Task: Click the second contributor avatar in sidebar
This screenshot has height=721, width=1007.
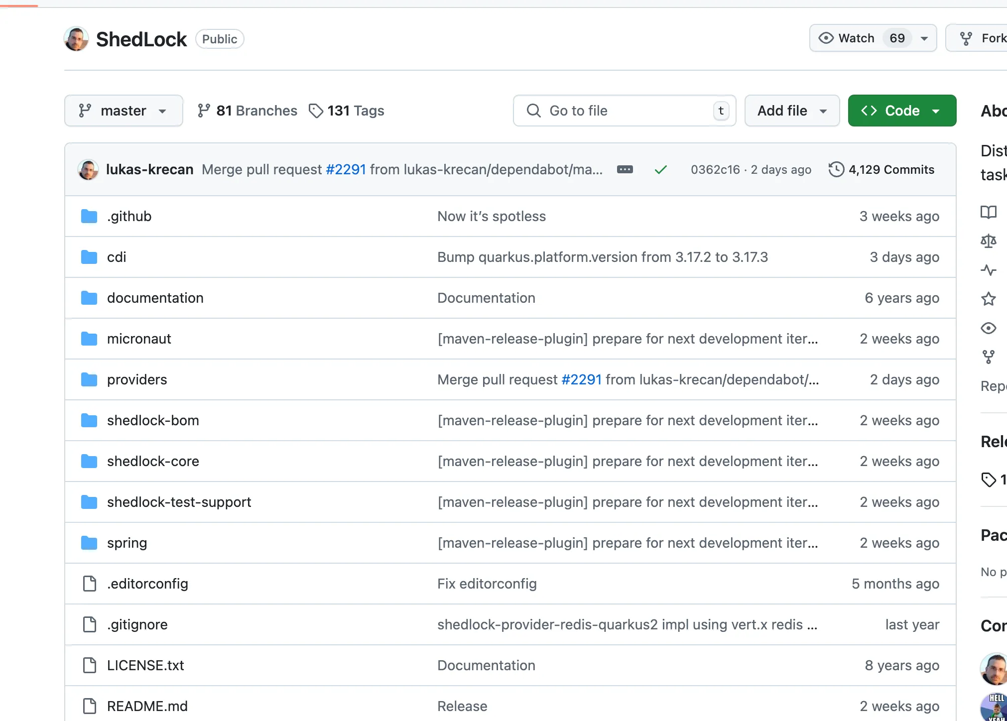Action: tap(994, 707)
